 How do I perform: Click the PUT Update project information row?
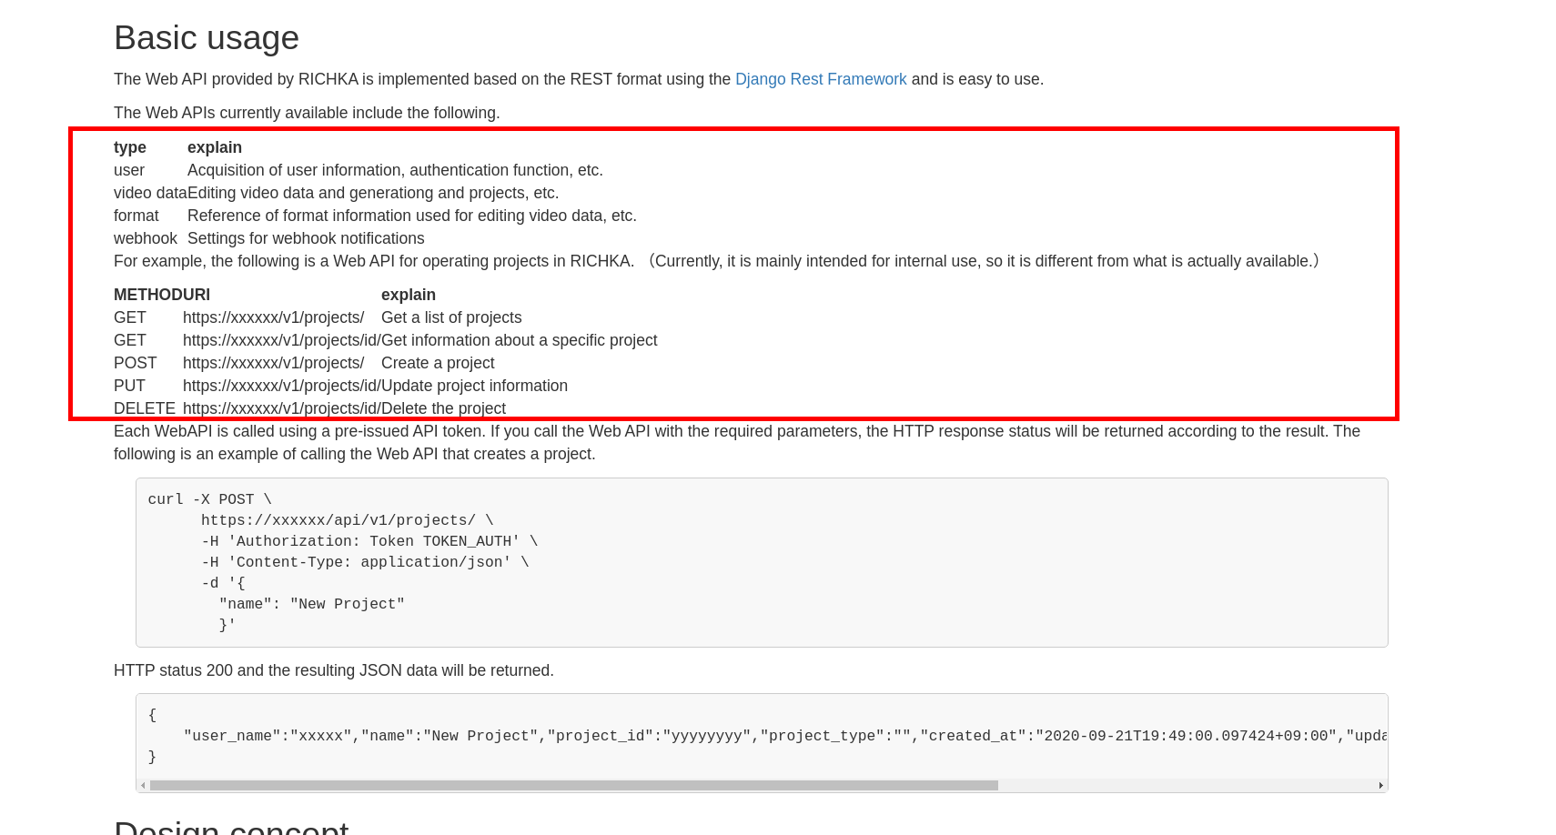tap(340, 385)
